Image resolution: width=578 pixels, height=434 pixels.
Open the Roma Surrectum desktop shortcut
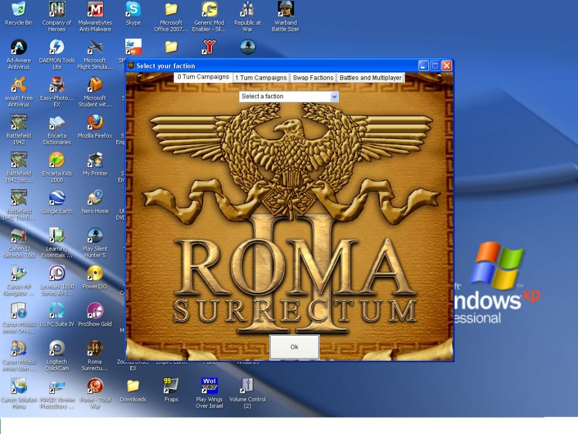(95, 349)
